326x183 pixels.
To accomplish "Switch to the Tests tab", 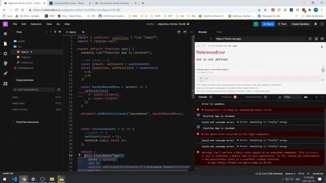I will [219, 32].
